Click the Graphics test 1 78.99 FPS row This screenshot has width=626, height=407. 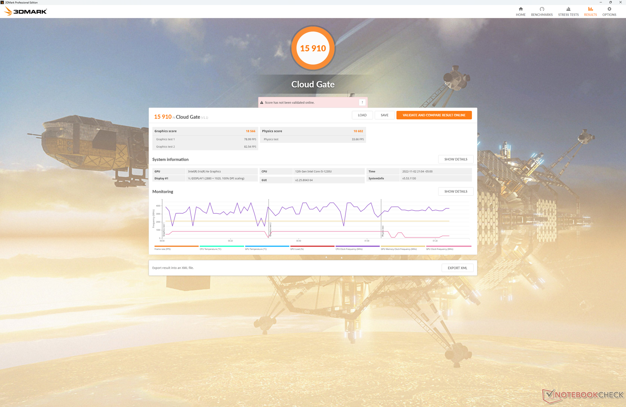coord(206,139)
